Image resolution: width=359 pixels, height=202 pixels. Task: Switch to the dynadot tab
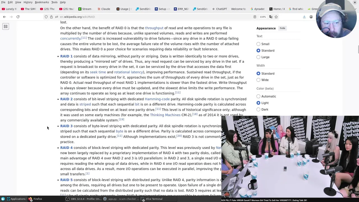[x=257, y=9]
